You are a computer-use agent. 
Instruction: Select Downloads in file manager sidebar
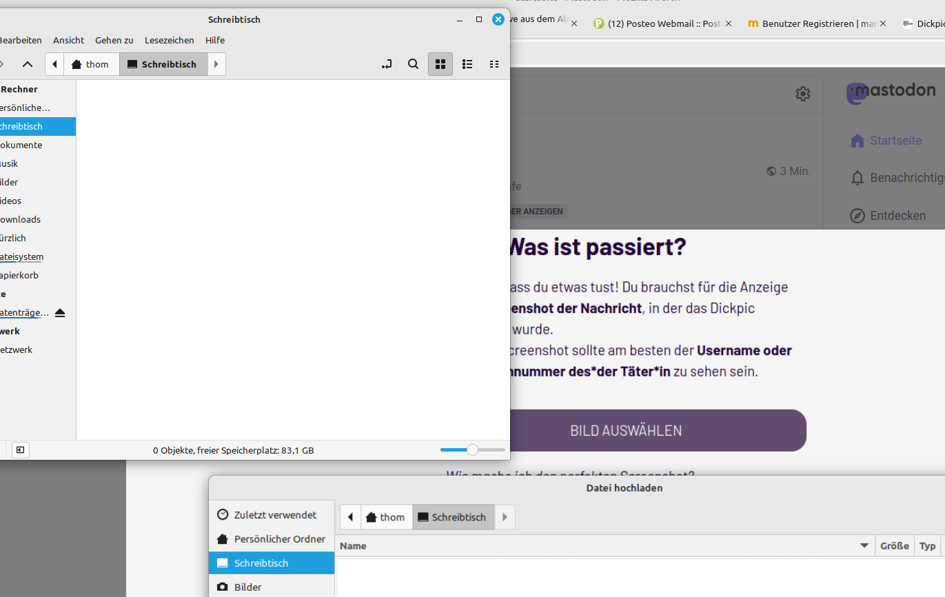(38, 219)
